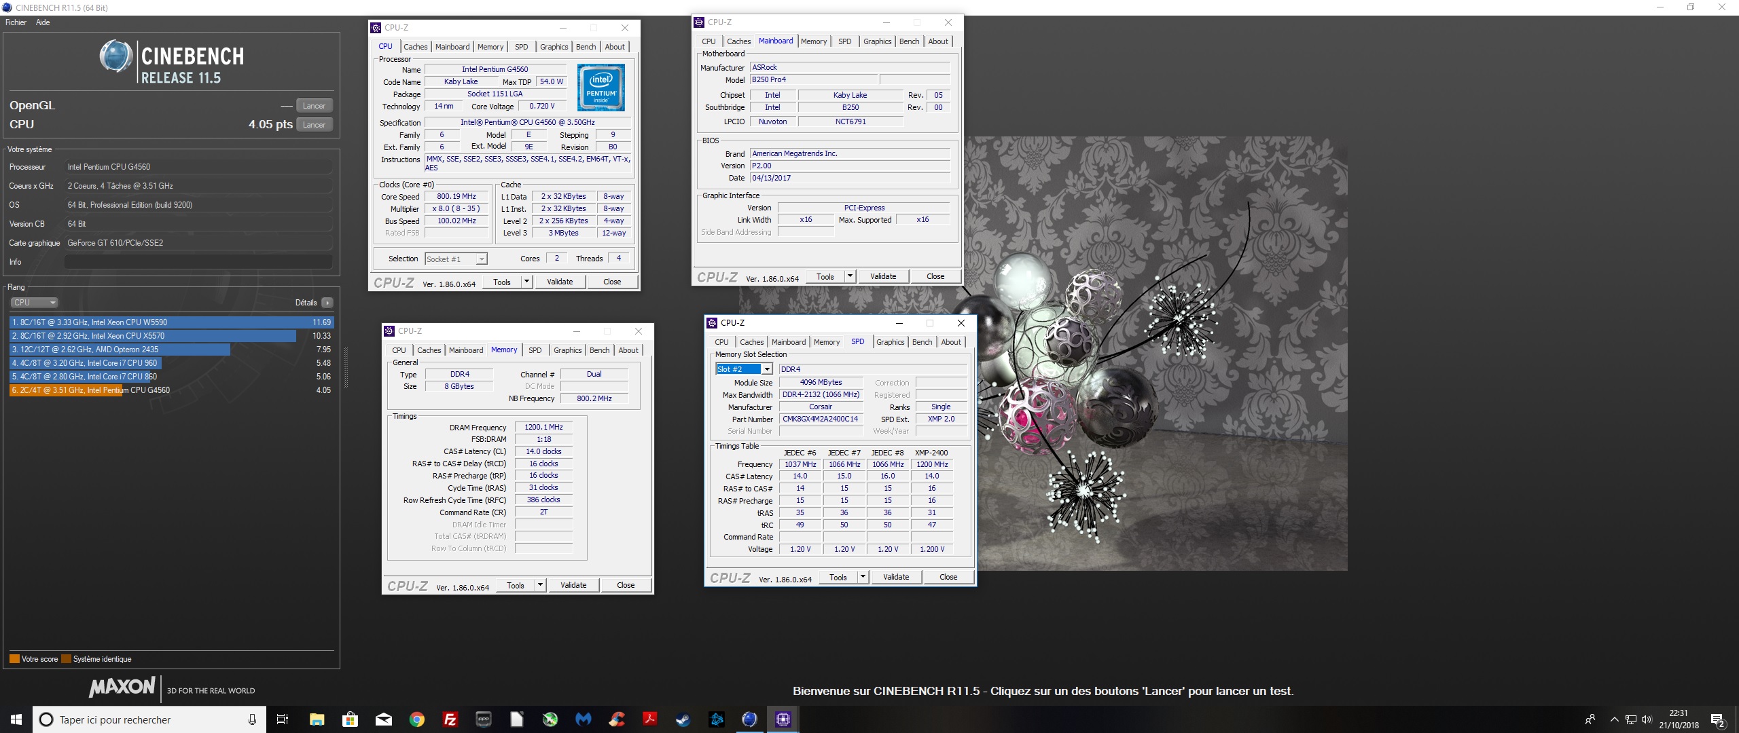Select ranking row Intel Pentium CPU G4560
The width and height of the screenshot is (1739, 733).
tap(172, 390)
